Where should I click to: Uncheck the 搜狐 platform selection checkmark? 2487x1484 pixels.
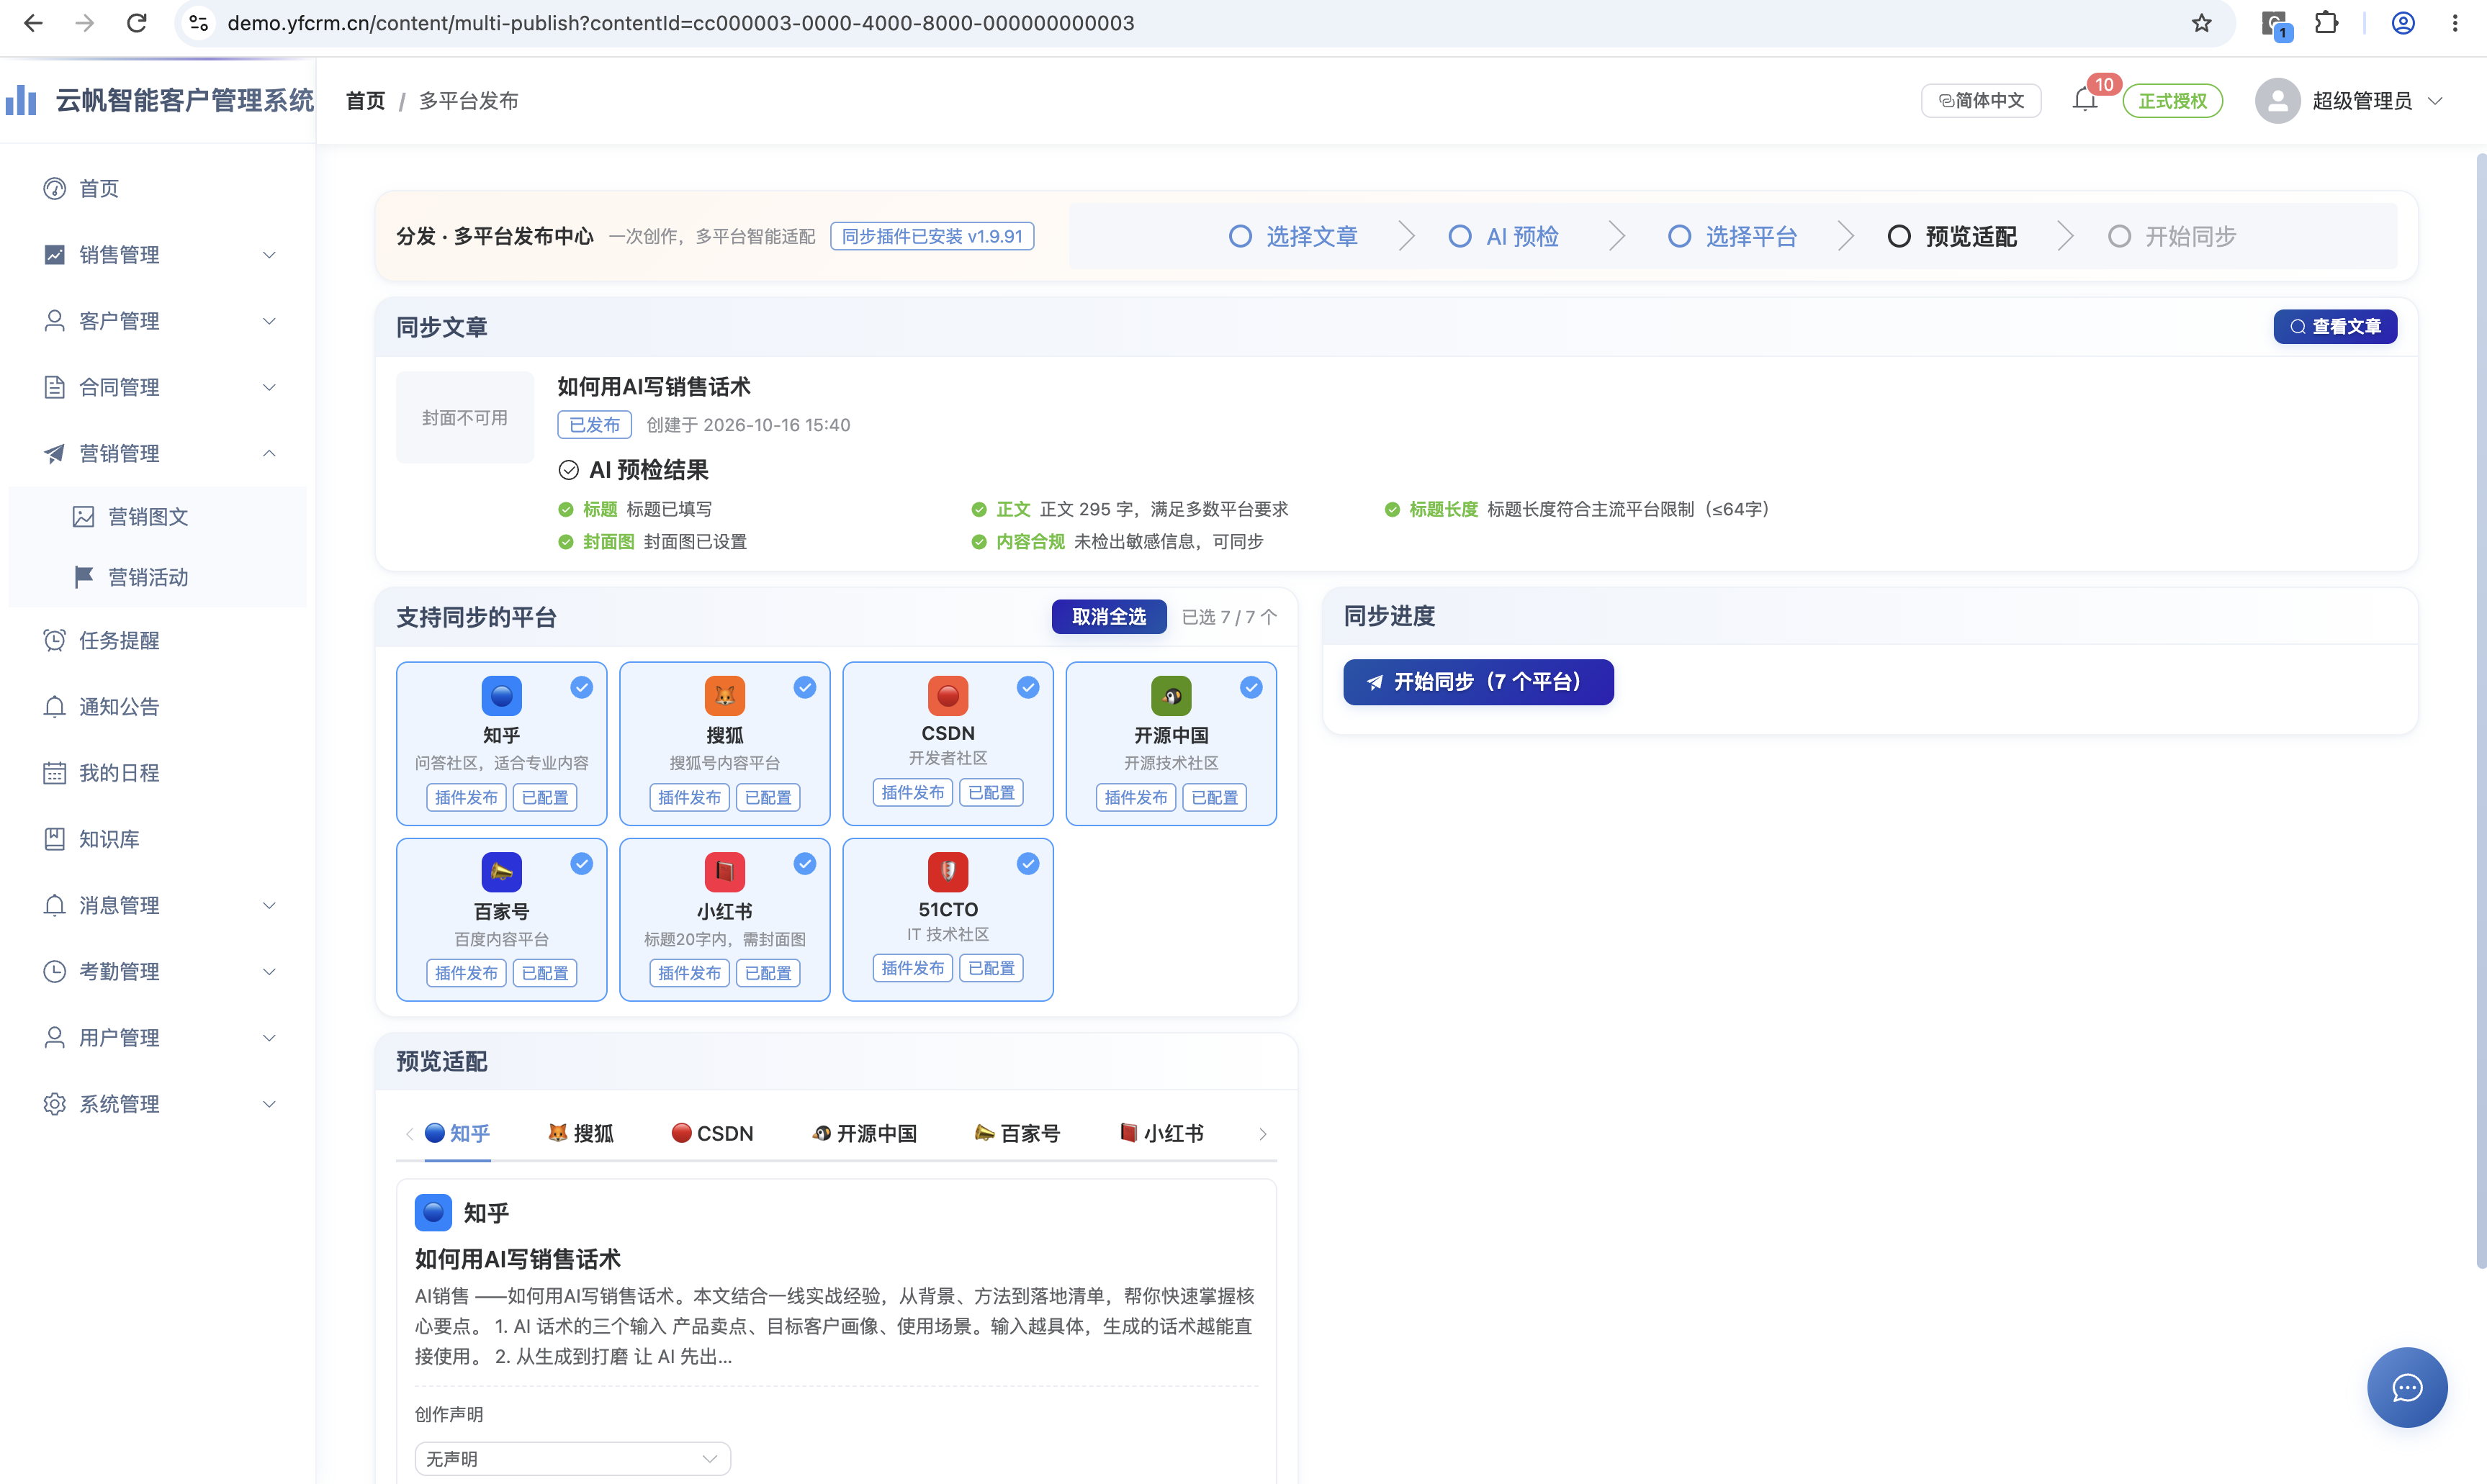804,687
